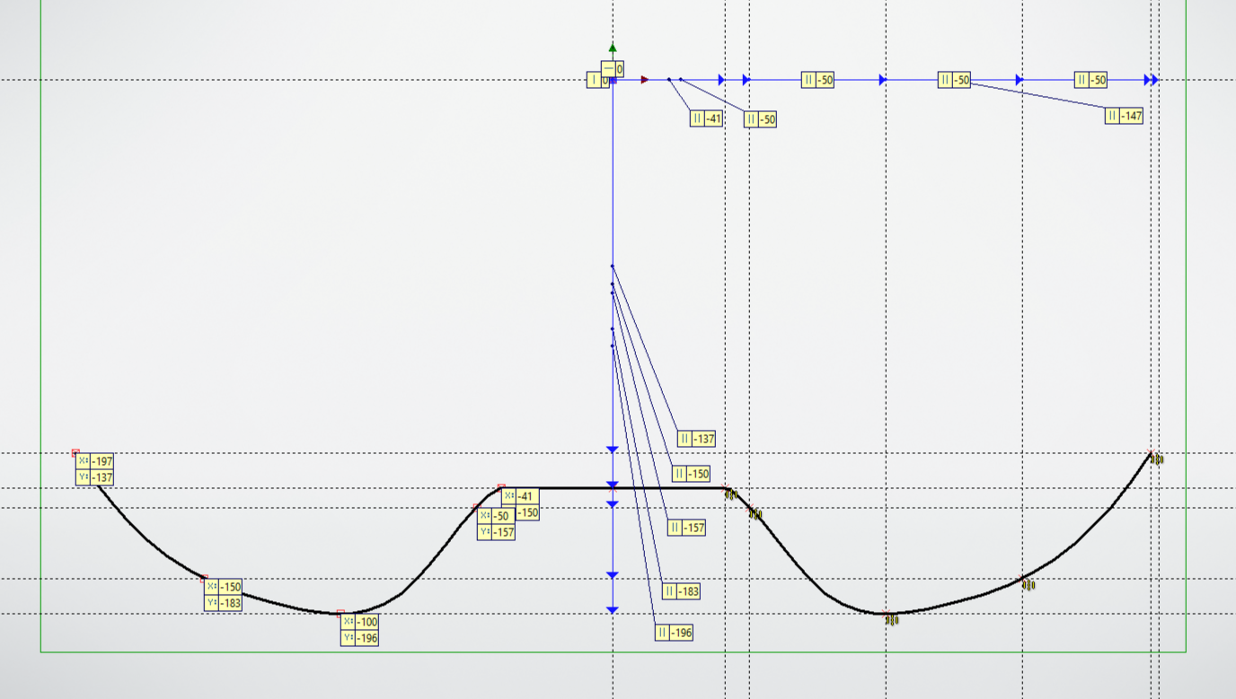Click the X: -100 coordinate value
The image size is (1236, 699).
[366, 622]
